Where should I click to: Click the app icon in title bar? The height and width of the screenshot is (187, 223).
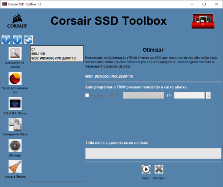[4, 4]
